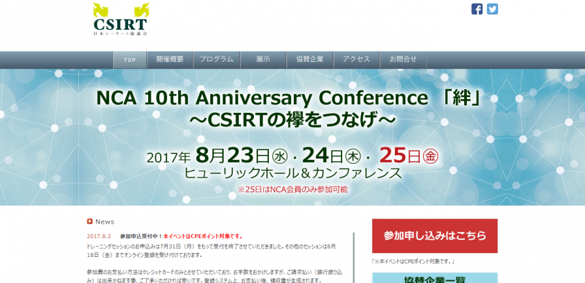
Task: Click the venue text ヒューリックホール＆カンファレンス
Action: (293, 173)
